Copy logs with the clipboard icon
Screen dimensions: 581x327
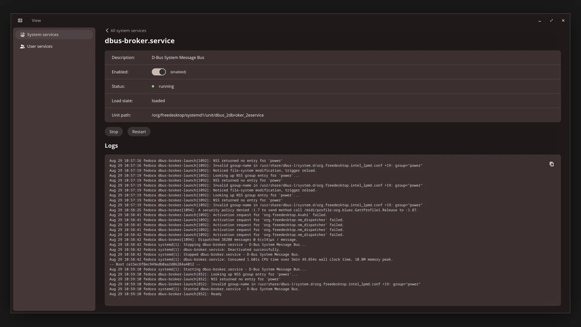pos(551,164)
